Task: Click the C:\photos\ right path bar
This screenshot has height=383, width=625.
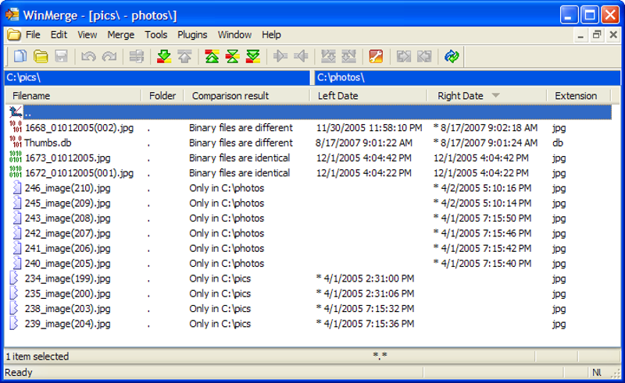Action: click(467, 77)
